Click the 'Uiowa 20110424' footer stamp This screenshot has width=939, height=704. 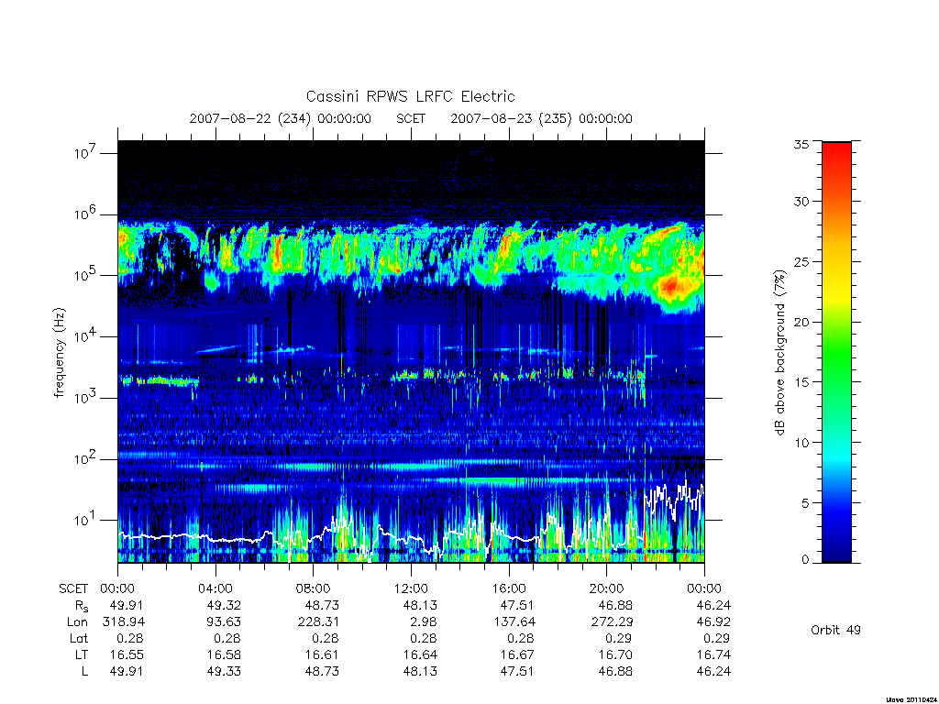(x=911, y=699)
